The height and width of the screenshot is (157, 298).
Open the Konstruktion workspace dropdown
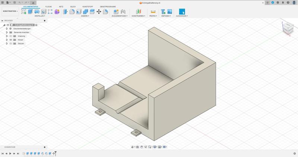pyautogui.click(x=10, y=11)
